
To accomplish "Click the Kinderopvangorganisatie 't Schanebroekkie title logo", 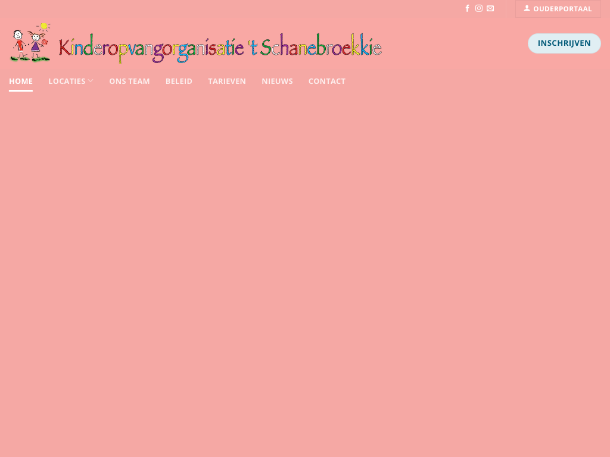I will click(220, 48).
